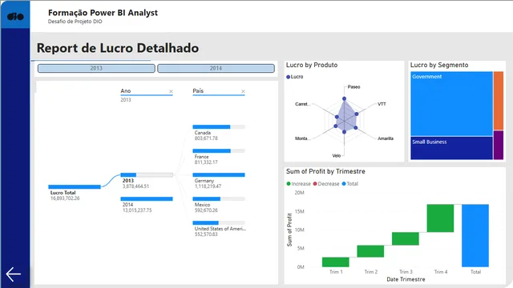Click the Decrease legend item
This screenshot has height=288, width=513.
(x=326, y=184)
